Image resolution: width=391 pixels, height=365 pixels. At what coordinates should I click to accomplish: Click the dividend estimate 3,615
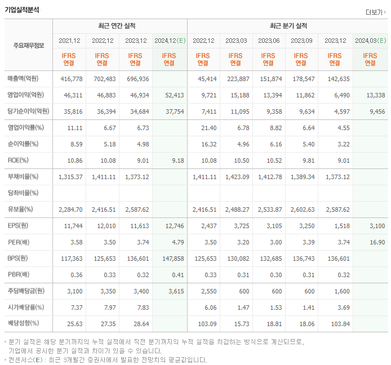click(176, 291)
